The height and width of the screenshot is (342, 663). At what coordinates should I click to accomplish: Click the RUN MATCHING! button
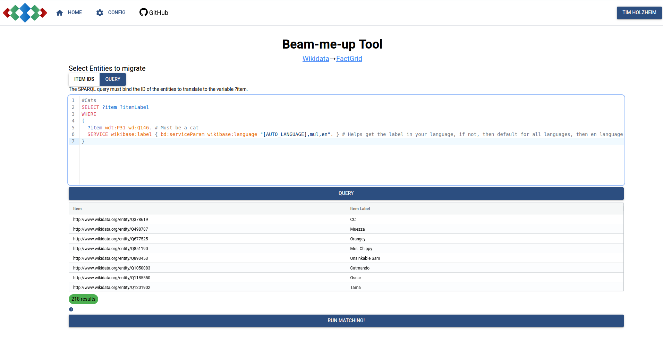point(346,321)
